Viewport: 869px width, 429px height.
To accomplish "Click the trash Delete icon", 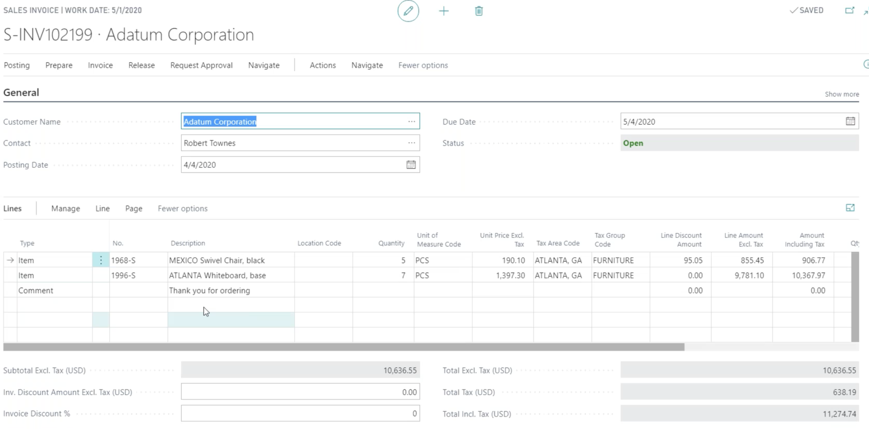I will click(479, 11).
